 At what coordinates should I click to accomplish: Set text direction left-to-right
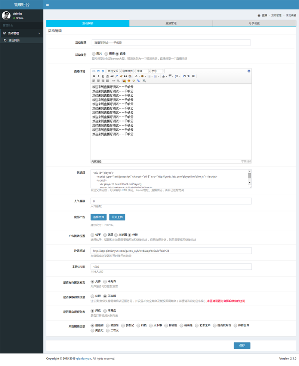pos(184,76)
